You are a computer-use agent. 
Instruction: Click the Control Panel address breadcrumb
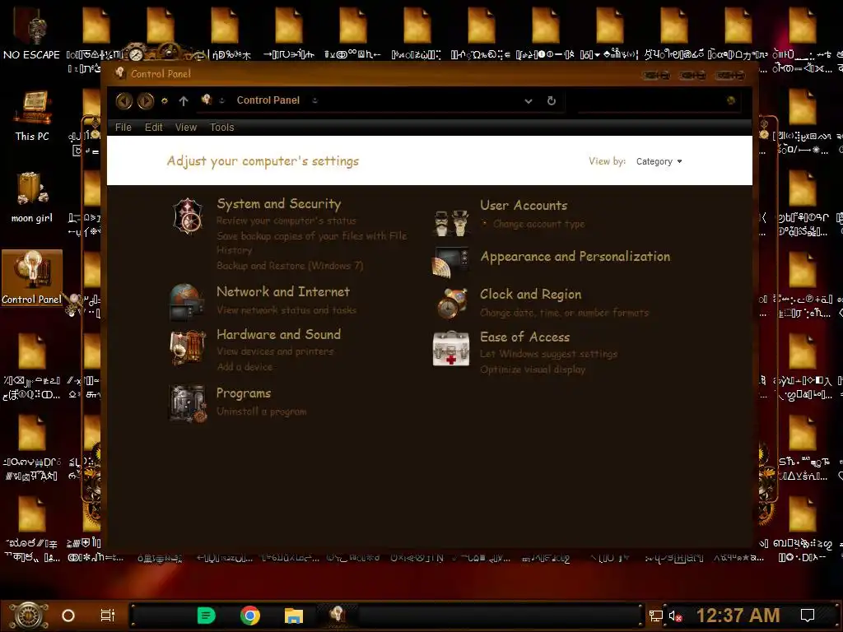tap(268, 100)
